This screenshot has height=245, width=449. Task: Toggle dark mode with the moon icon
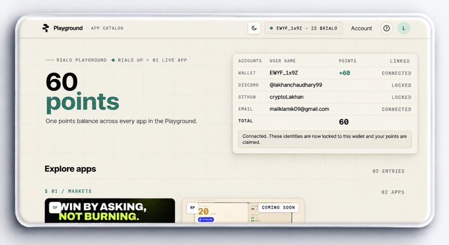254,28
